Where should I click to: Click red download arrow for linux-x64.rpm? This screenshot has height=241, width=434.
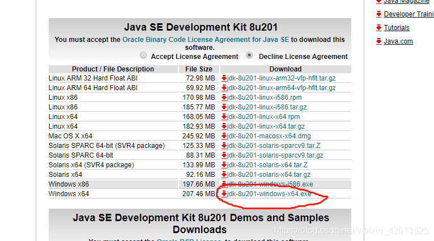coord(224,117)
